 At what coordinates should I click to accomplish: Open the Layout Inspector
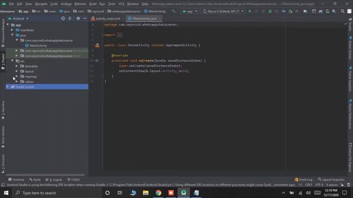coord(331,180)
